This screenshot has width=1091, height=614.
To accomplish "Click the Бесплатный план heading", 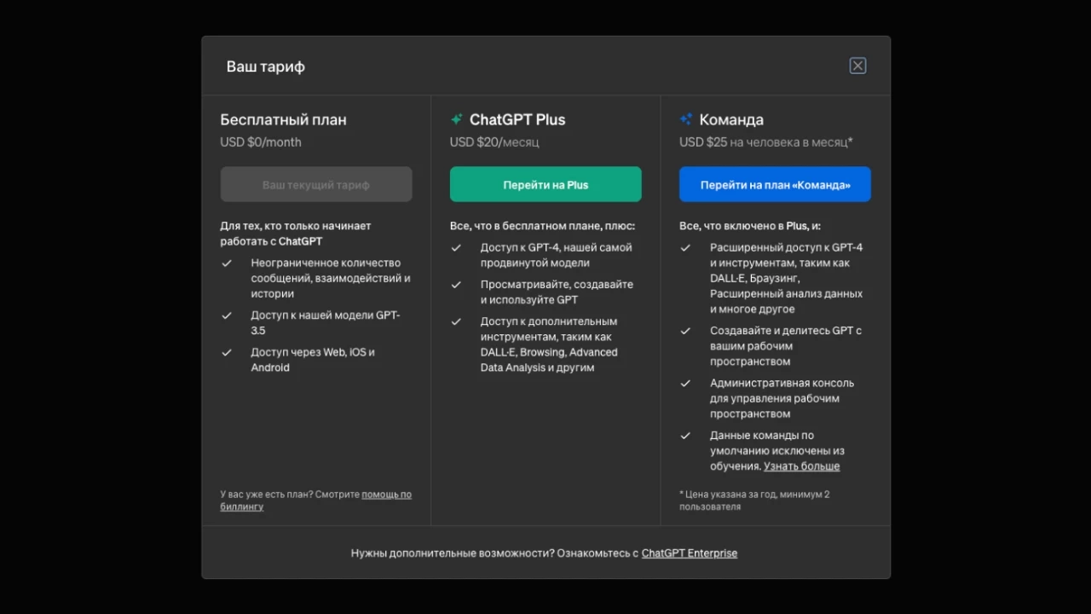I will [283, 119].
